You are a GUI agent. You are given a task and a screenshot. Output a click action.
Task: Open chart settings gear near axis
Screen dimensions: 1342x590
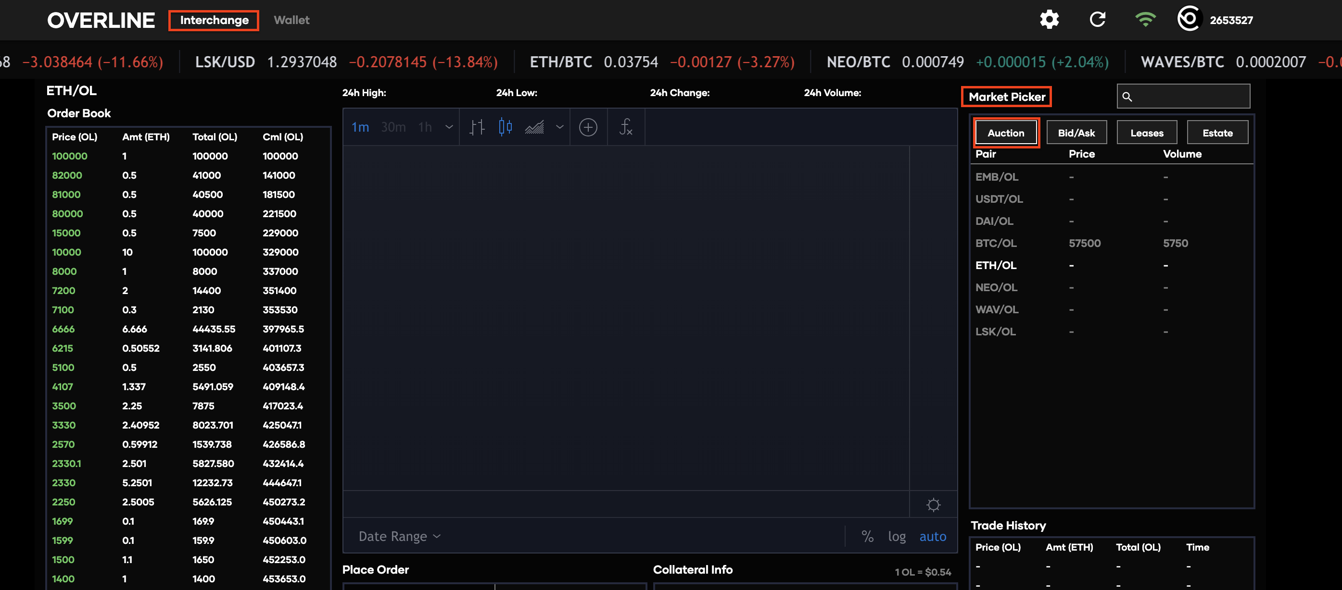[x=933, y=504]
